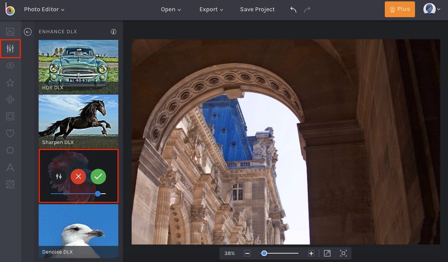Open the Overlays heart sidebar icon
This screenshot has height=262, width=448.
coord(10,133)
